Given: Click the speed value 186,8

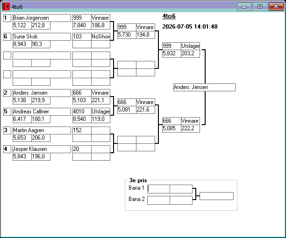Looking at the screenshot, I should coord(100,25).
